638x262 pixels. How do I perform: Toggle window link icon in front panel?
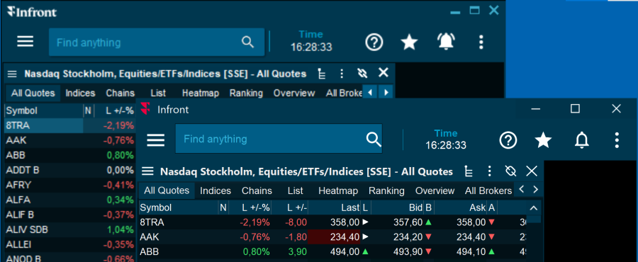click(x=510, y=171)
